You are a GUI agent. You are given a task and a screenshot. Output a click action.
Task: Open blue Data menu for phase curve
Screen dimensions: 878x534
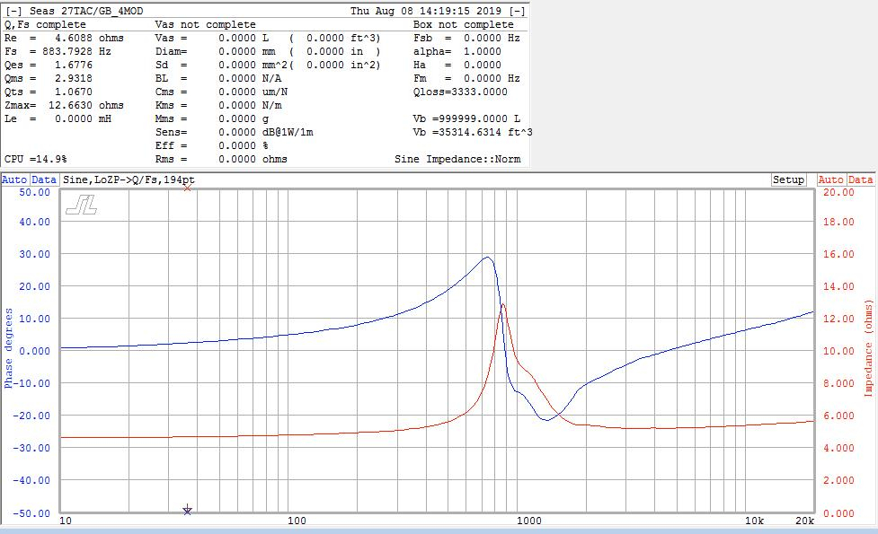[x=44, y=179]
